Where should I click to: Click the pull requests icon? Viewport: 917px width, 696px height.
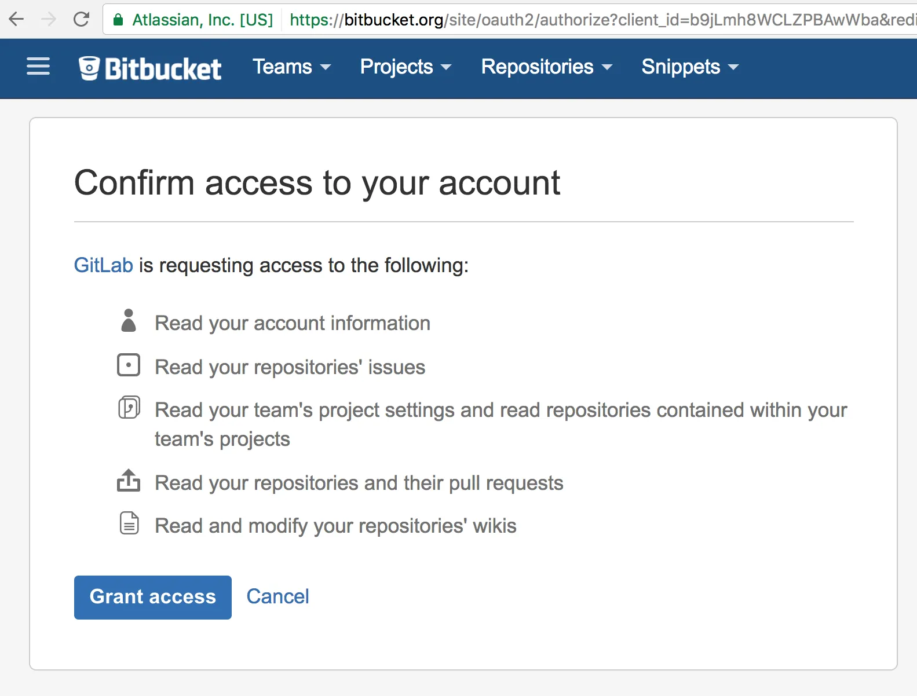(x=129, y=481)
